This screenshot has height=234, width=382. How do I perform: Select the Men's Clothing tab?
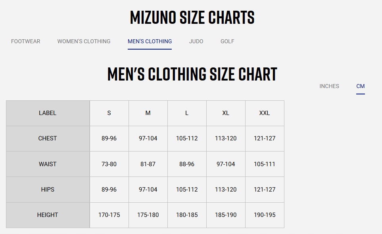pyautogui.click(x=150, y=41)
